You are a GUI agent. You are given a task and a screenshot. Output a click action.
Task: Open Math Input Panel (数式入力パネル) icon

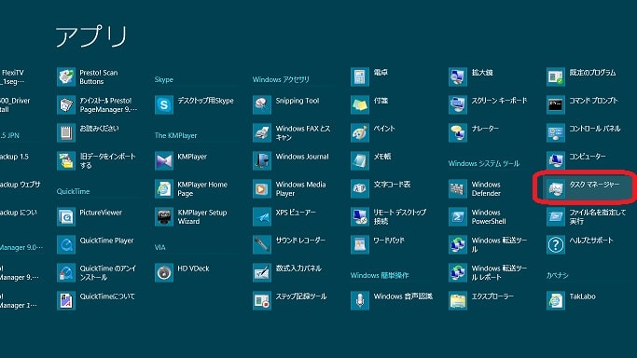coord(262,273)
